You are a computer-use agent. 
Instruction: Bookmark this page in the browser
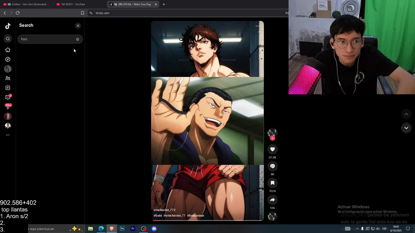coord(82,13)
